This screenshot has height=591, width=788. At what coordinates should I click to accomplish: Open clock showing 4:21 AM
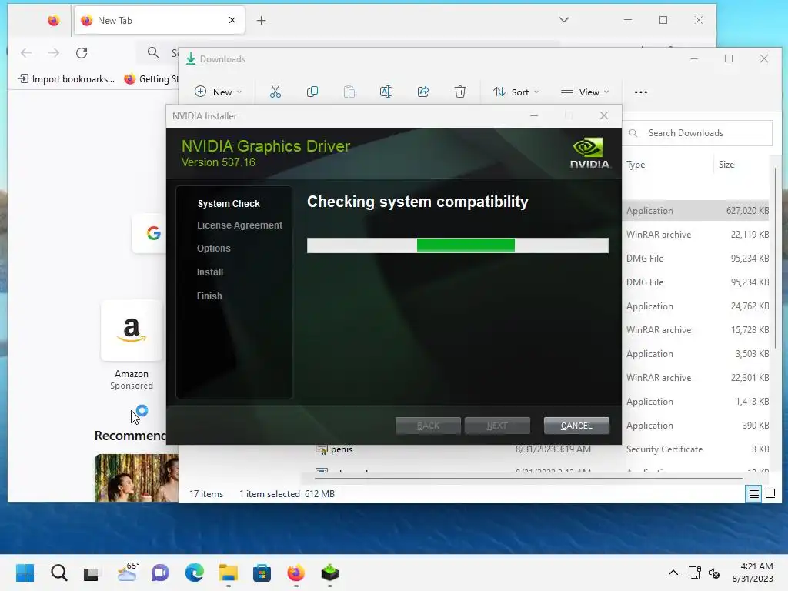[x=753, y=573]
